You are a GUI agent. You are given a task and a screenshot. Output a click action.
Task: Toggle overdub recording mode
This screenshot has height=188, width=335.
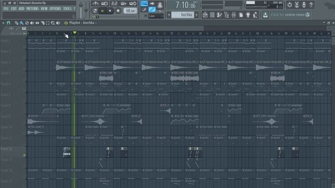(x=124, y=4)
